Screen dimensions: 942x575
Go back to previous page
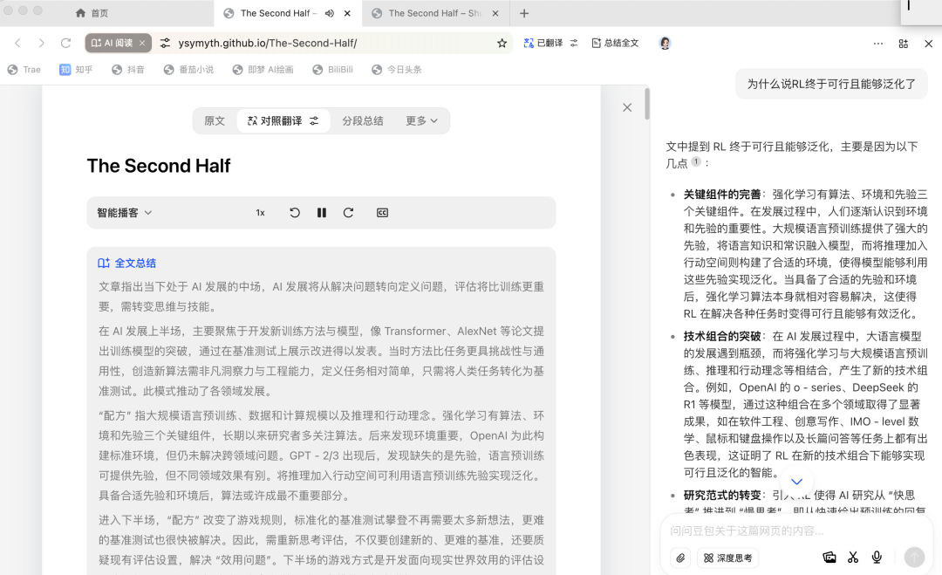(x=17, y=43)
